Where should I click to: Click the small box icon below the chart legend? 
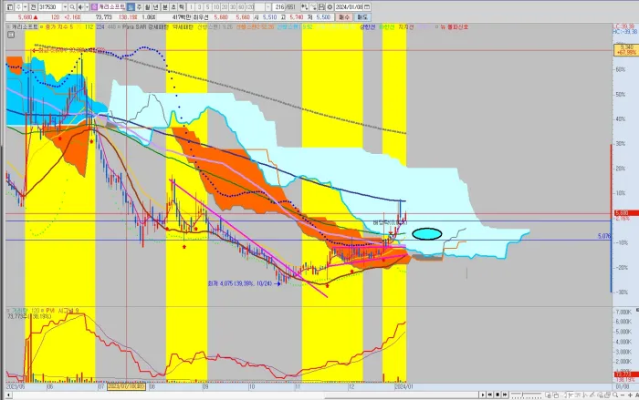[x=11, y=35]
